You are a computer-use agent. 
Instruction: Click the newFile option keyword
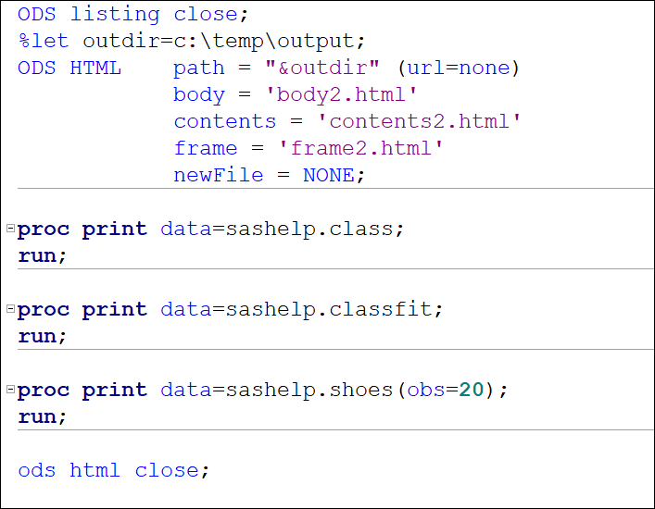coord(218,175)
